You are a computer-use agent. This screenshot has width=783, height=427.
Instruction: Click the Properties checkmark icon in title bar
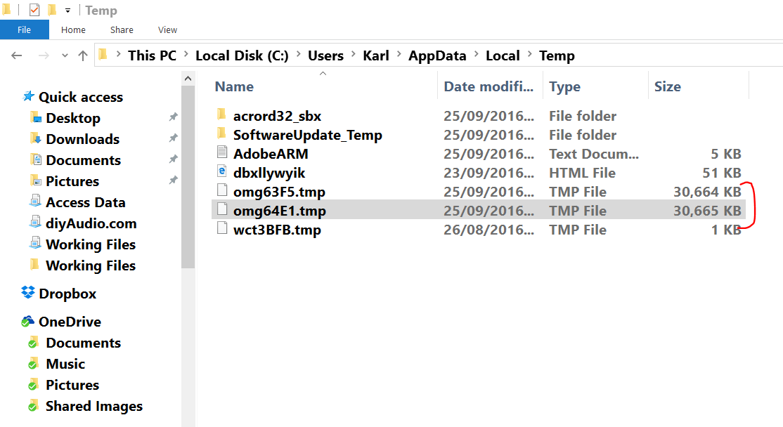34,9
